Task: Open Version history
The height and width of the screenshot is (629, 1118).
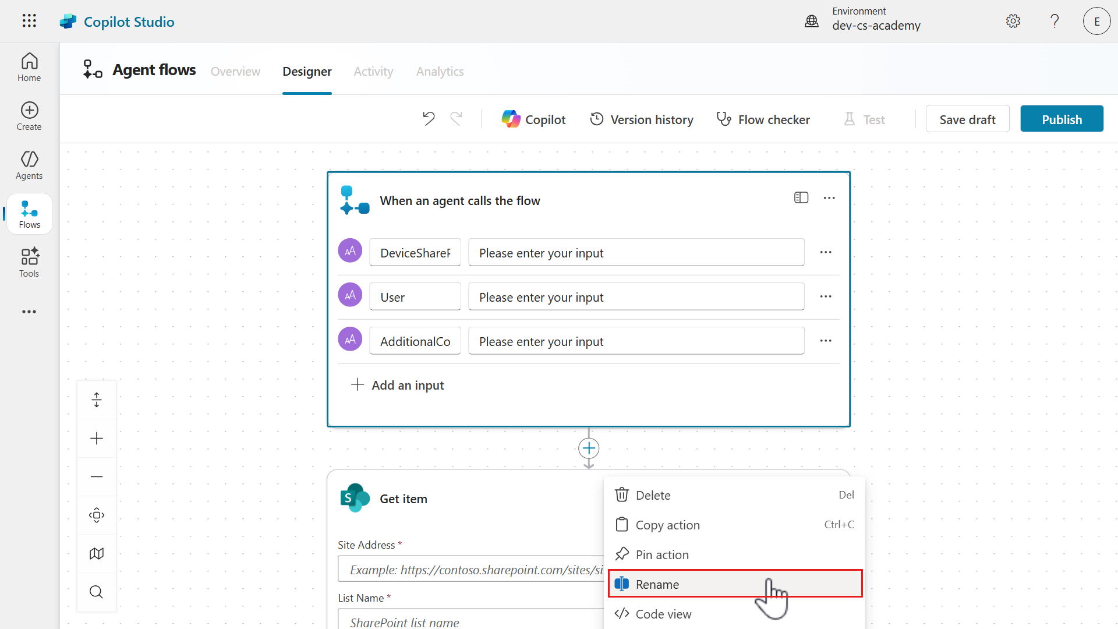Action: pos(642,119)
